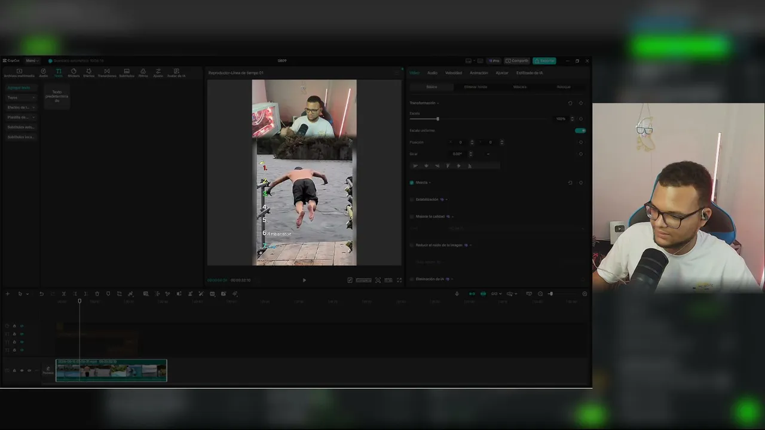Switch to the Video properties tab

click(415, 73)
